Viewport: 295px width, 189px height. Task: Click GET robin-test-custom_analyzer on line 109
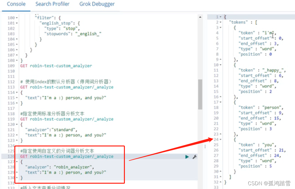[56, 66]
